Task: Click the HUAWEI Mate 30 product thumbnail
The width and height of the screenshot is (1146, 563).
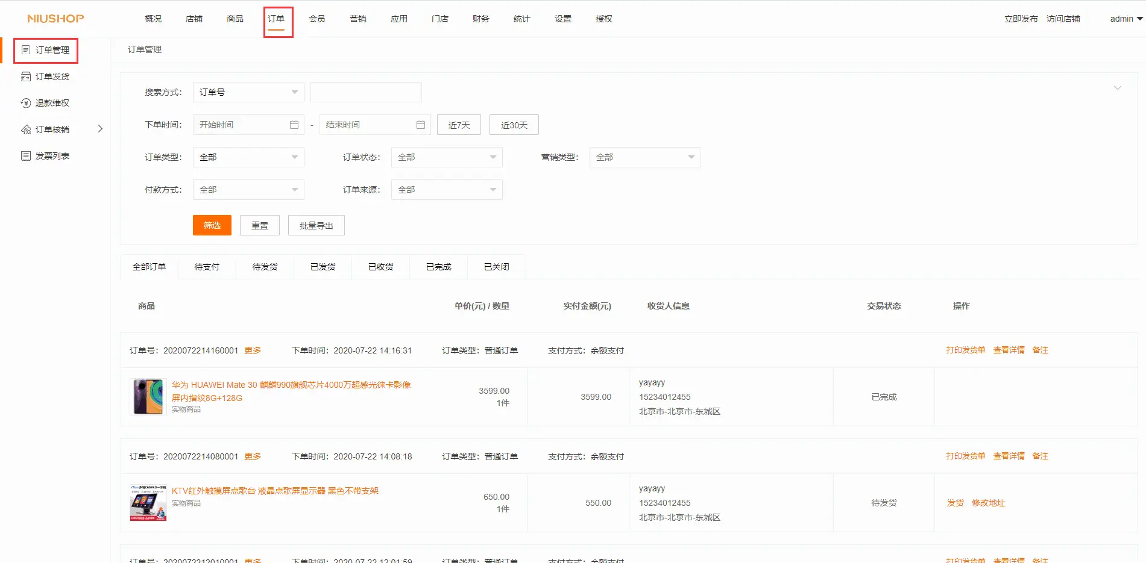Action: click(x=148, y=397)
